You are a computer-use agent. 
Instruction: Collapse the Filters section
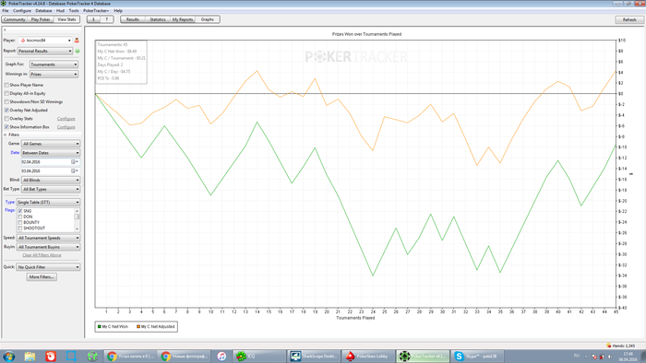coord(6,135)
